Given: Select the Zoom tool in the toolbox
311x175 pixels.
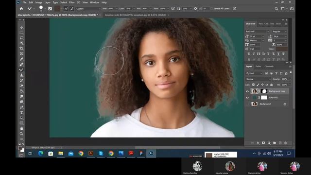Looking at the screenshot, I should pos(21,134).
